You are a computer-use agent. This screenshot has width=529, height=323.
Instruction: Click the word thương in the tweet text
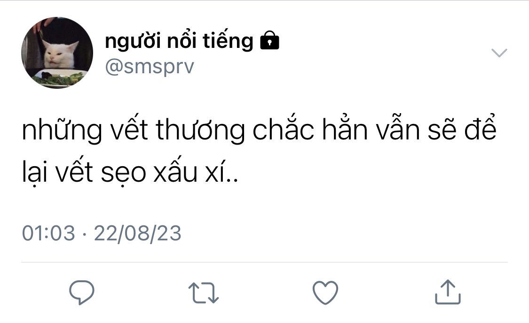(x=200, y=130)
